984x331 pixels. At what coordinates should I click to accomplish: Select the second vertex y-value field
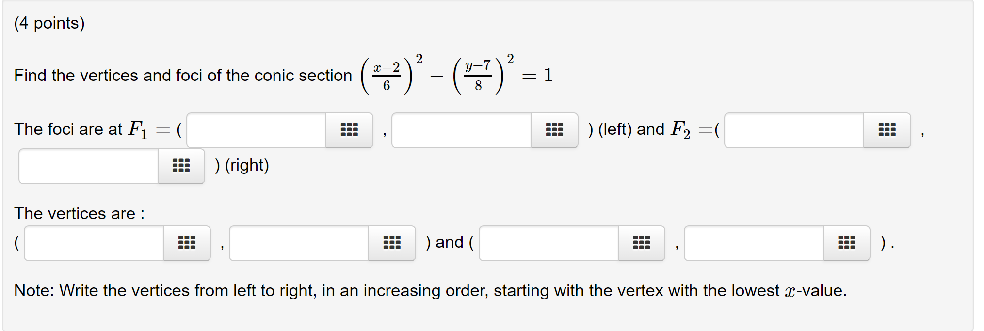pyautogui.click(x=752, y=243)
